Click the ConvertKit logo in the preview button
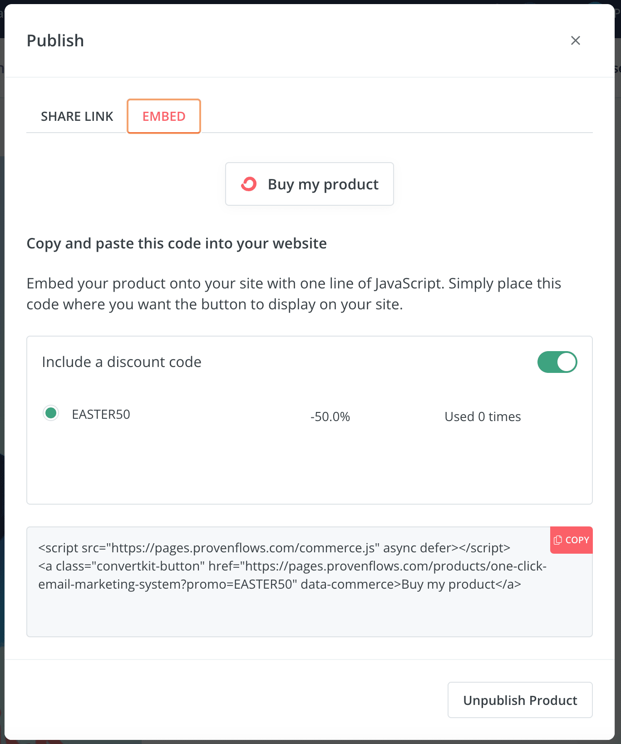Image resolution: width=621 pixels, height=744 pixels. point(249,184)
